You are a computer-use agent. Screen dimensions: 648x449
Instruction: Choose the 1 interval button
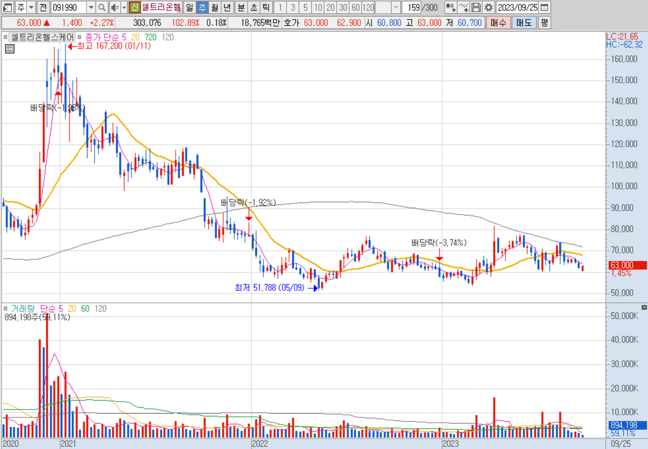pos(280,7)
